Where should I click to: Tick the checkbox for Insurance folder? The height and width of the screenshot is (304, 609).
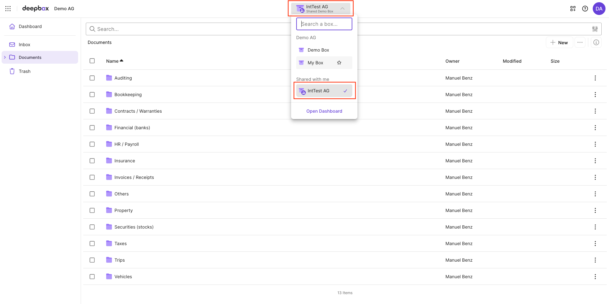point(92,161)
